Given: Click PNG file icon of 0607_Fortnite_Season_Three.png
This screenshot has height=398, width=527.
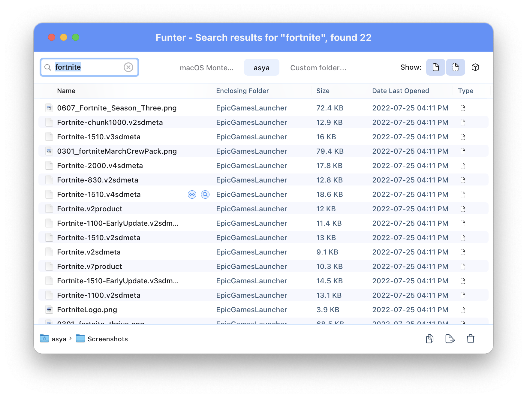Looking at the screenshot, I should pos(49,108).
